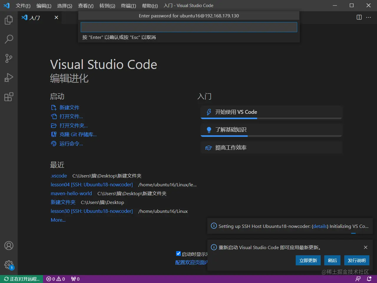This screenshot has height=283, width=377.
Task: Click the remote indicator '正在打开远程...'
Action: point(22,279)
